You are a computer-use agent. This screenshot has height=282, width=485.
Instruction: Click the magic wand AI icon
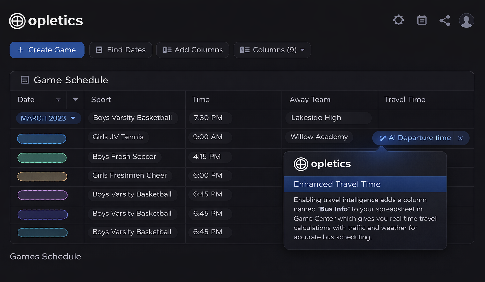[x=383, y=138]
